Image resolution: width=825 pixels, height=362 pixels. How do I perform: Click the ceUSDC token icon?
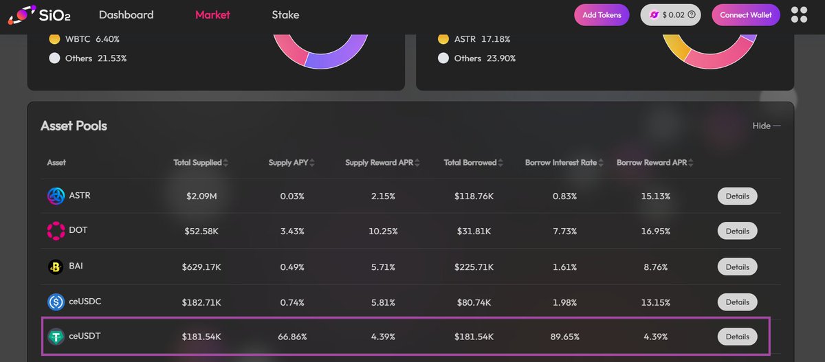56,302
